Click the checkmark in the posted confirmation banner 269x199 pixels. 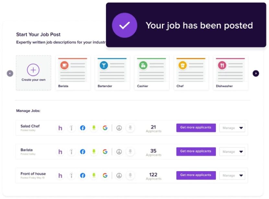click(124, 26)
